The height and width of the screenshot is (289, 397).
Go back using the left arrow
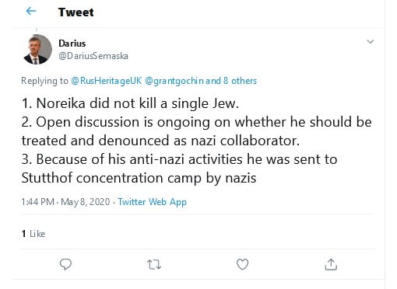tap(31, 11)
